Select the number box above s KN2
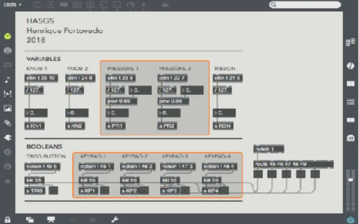Image resolution: width=359 pixels, height=224 pixels. [x=77, y=113]
